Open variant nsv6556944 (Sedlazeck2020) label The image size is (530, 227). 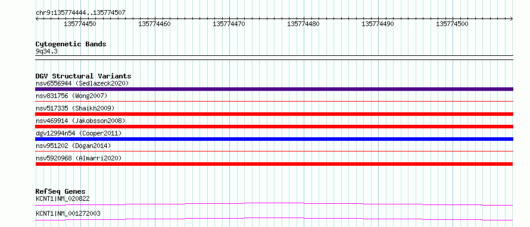point(82,83)
